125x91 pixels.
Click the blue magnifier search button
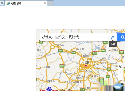pos(121,37)
